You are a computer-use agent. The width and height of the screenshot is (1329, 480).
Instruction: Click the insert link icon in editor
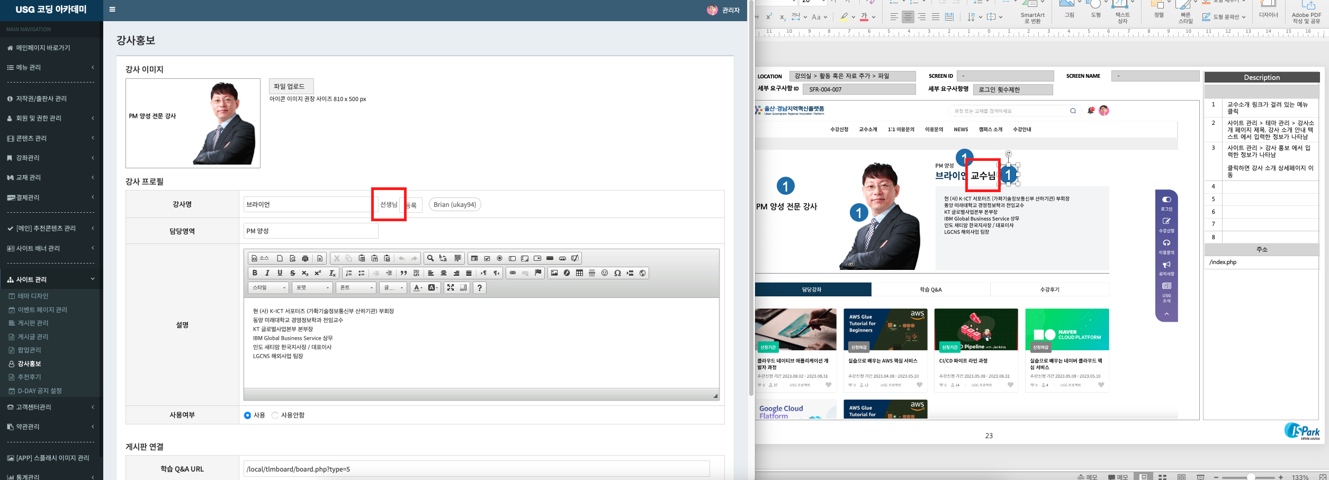(513, 273)
